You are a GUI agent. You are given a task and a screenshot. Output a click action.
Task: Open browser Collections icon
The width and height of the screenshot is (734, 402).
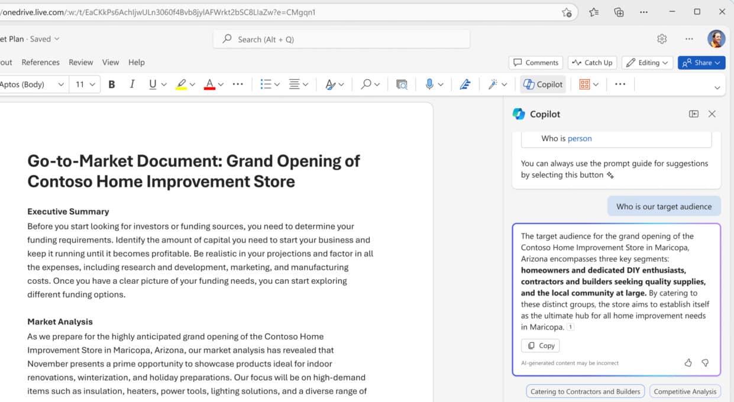click(x=619, y=12)
